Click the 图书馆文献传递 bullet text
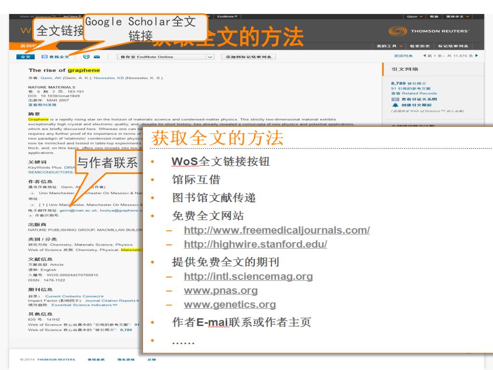Image resolution: width=493 pixels, height=370 pixels. (214, 198)
